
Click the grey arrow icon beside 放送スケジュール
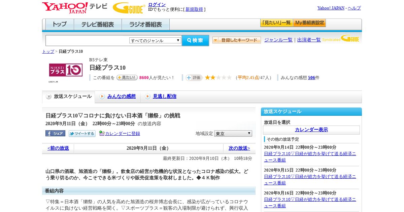click(49, 97)
